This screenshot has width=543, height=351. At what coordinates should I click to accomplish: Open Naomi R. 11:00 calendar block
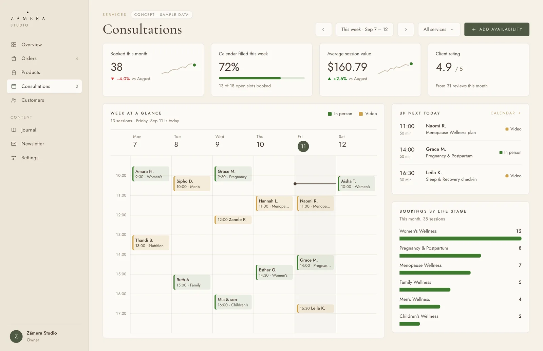[x=315, y=204]
